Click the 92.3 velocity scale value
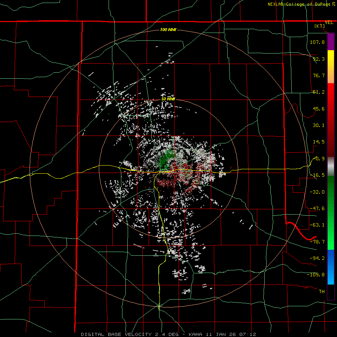337x337 pixels. pos(319,59)
